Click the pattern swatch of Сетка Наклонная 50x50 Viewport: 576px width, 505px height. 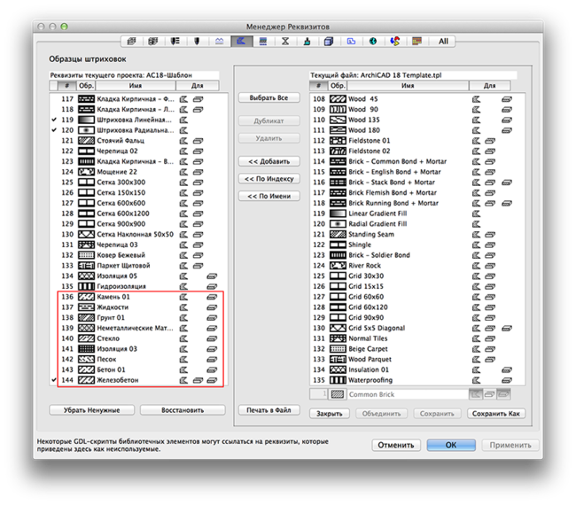pos(86,234)
